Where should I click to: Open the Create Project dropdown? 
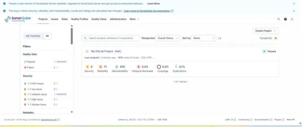click(x=265, y=31)
